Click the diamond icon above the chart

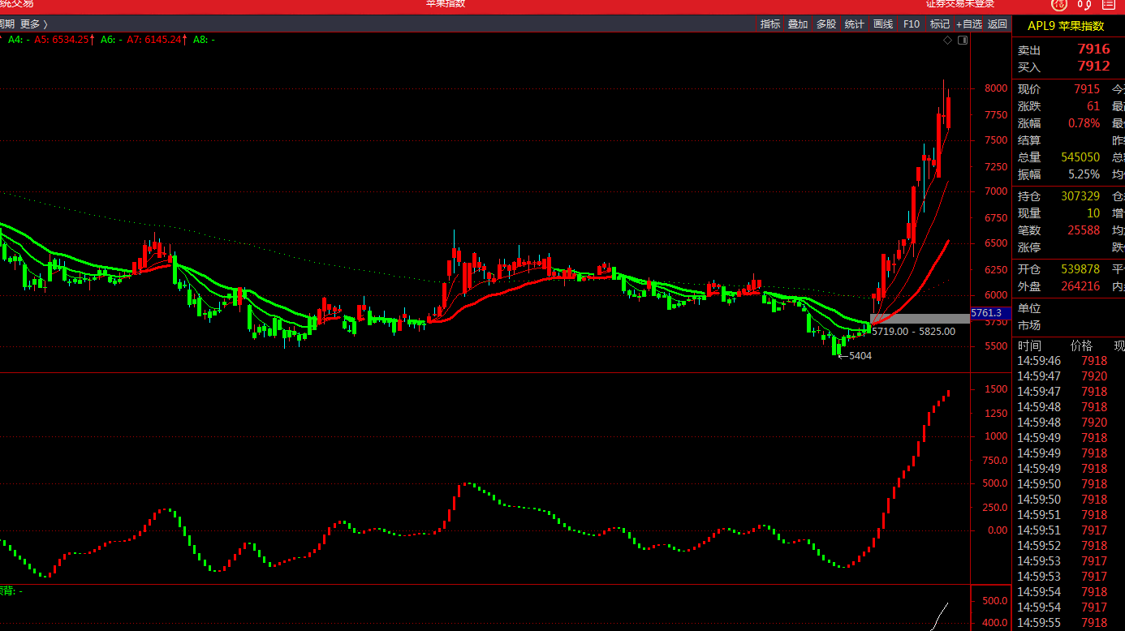(x=947, y=40)
